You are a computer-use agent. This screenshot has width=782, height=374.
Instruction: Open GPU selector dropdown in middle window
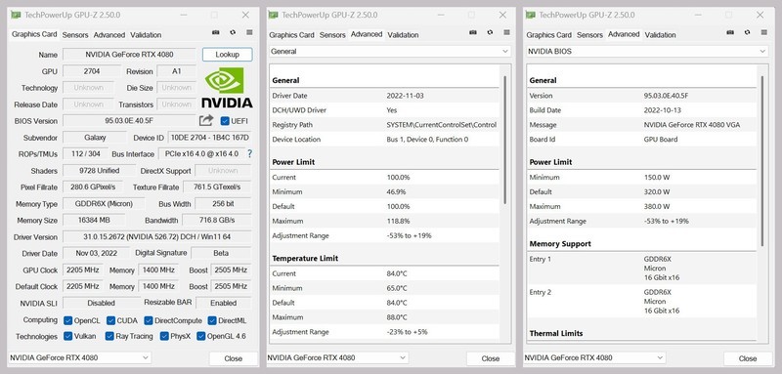[x=336, y=357]
